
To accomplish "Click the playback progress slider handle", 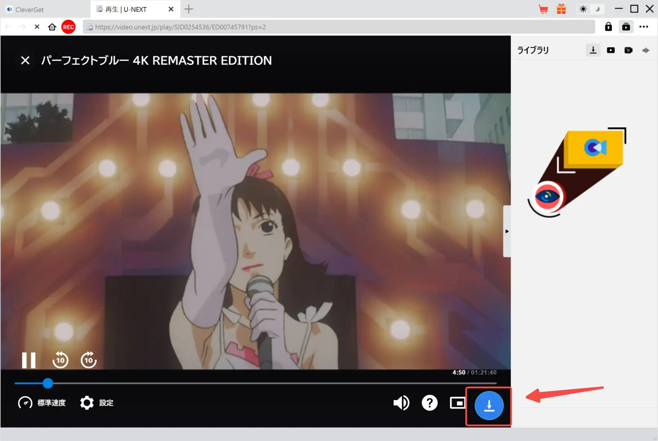I will tap(48, 383).
